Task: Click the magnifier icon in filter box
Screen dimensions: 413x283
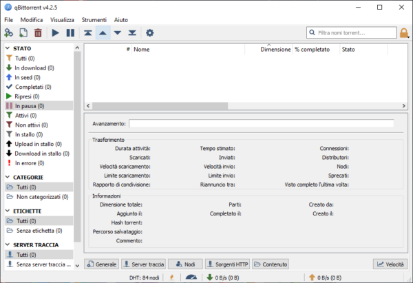Action: click(x=312, y=32)
